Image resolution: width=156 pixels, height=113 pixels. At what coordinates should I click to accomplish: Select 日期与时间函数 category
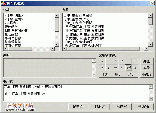click(x=16, y=31)
